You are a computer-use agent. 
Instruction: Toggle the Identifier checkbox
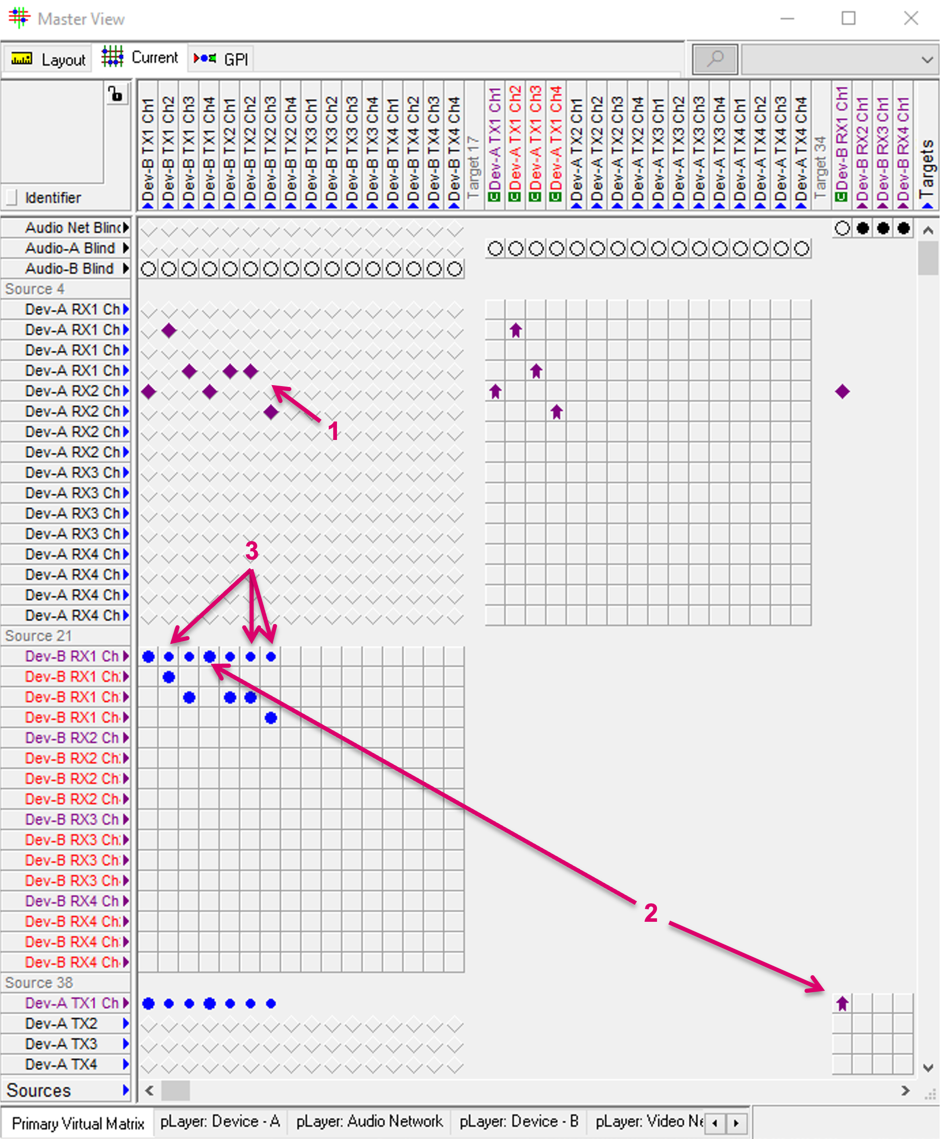(x=12, y=197)
